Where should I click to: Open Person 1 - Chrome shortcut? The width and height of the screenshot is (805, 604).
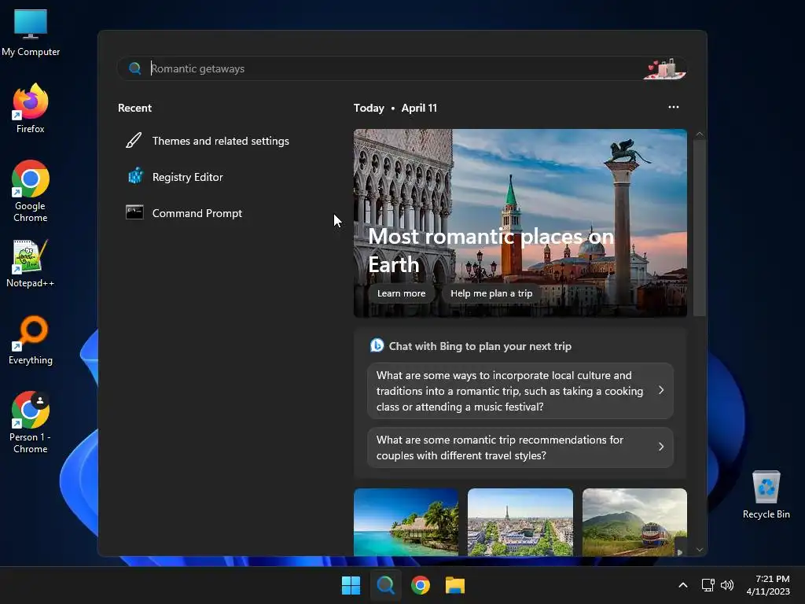point(31,422)
